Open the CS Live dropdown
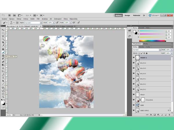This screenshot has width=174, height=130. point(155,15)
